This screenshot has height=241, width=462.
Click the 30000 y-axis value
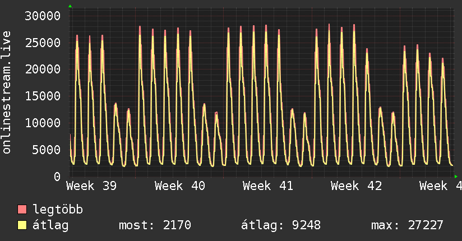tap(43, 16)
